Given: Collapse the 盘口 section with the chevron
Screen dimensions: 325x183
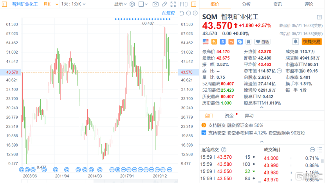Looking at the screenshot, I should pyautogui.click(x=262, y=141).
